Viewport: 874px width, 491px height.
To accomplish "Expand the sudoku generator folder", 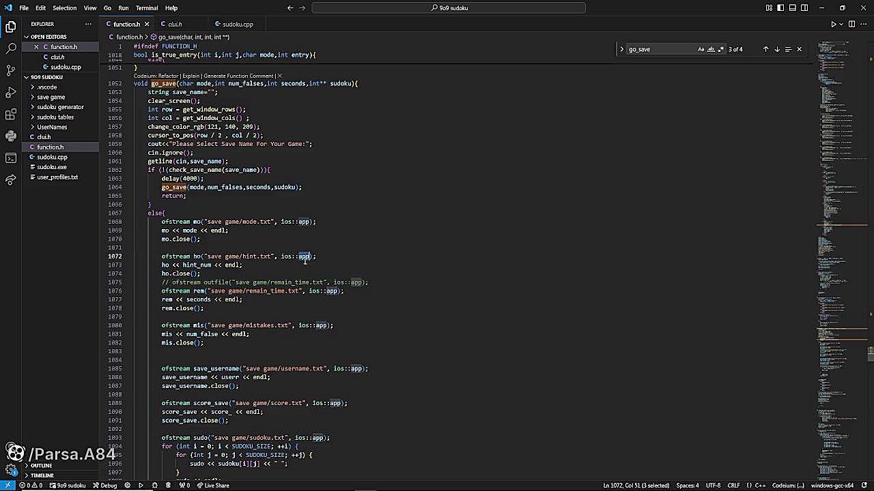I will [x=60, y=107].
